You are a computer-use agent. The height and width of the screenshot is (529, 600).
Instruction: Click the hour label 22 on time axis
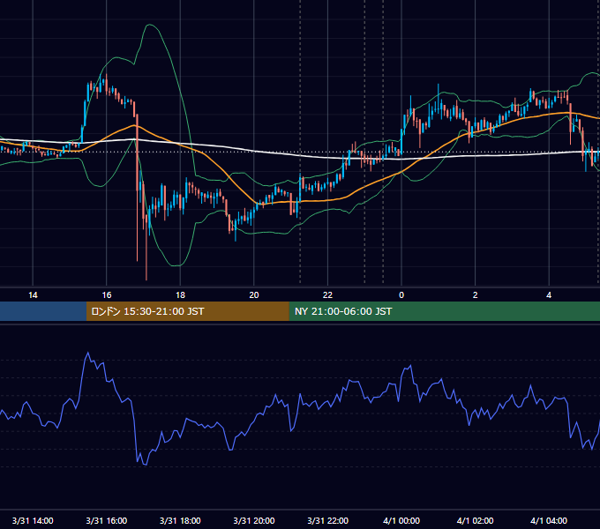coord(327,295)
